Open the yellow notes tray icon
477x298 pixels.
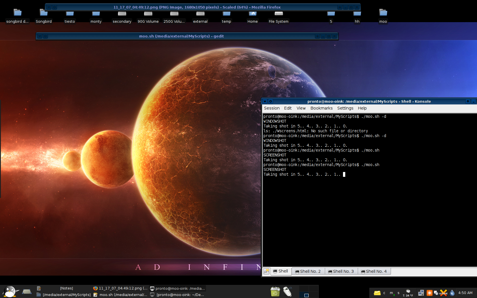coord(377,293)
